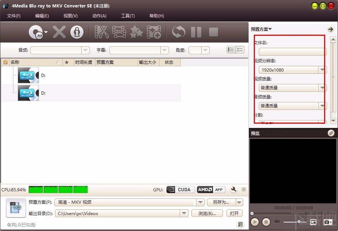Viewport: 338px width, 231px height.
Task: Close the CPU/GPU status bar
Action: (244, 189)
